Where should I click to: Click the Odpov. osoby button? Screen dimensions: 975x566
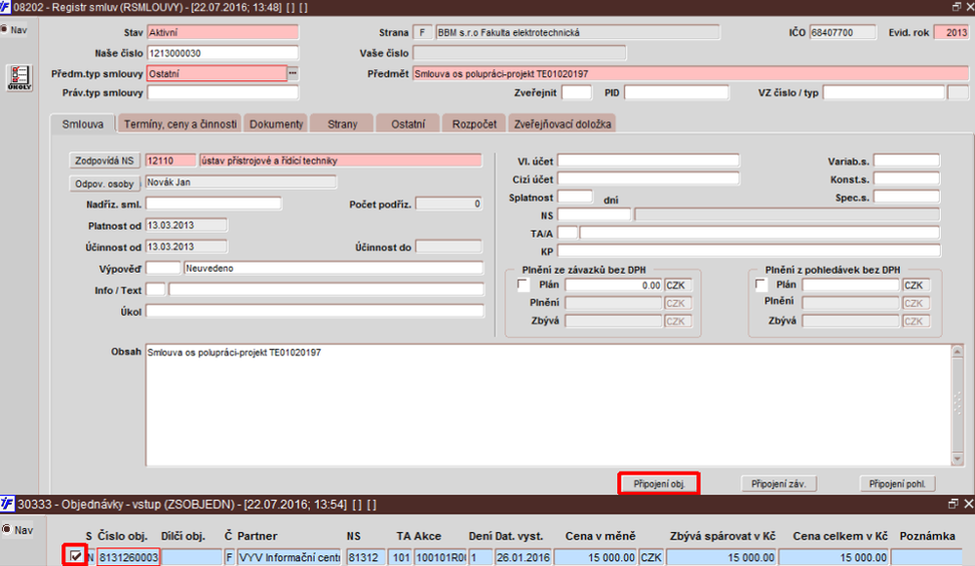tap(104, 183)
